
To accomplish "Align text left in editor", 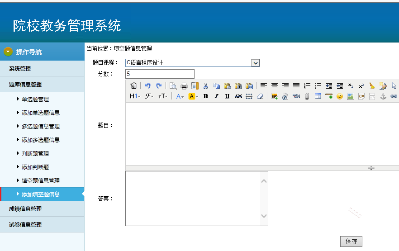I will (264, 85).
